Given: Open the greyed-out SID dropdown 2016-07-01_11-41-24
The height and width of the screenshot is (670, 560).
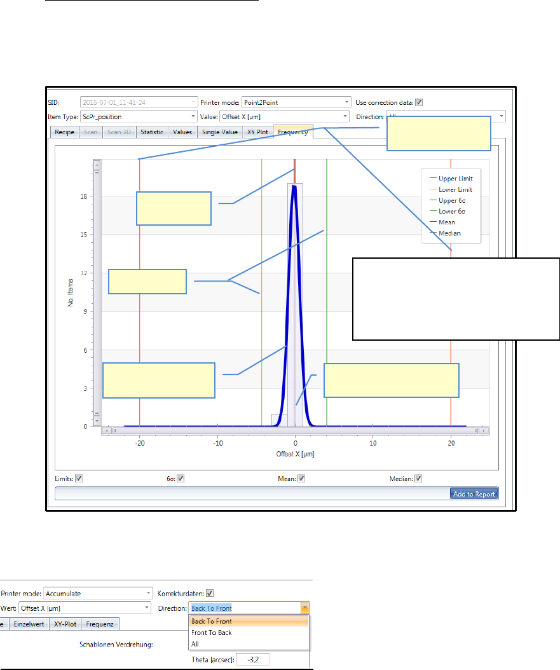Looking at the screenshot, I should [139, 102].
